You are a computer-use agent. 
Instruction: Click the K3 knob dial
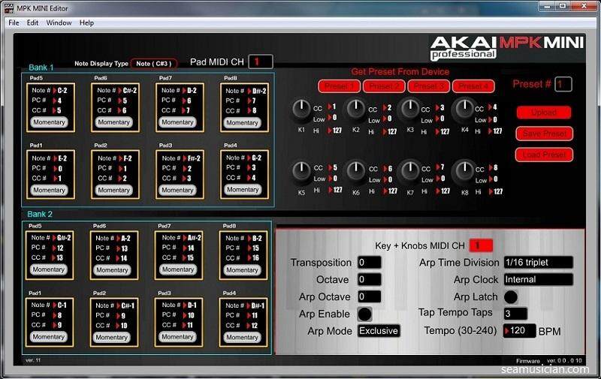pos(410,109)
